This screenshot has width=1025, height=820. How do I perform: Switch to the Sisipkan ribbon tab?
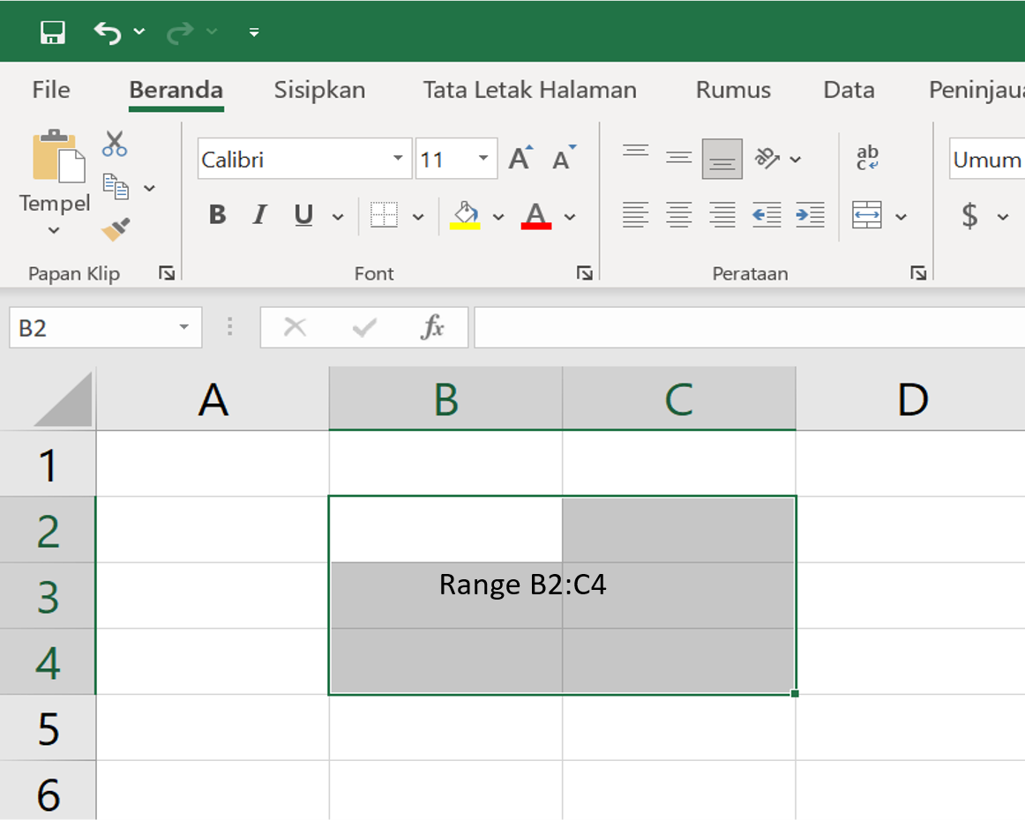[x=319, y=89]
